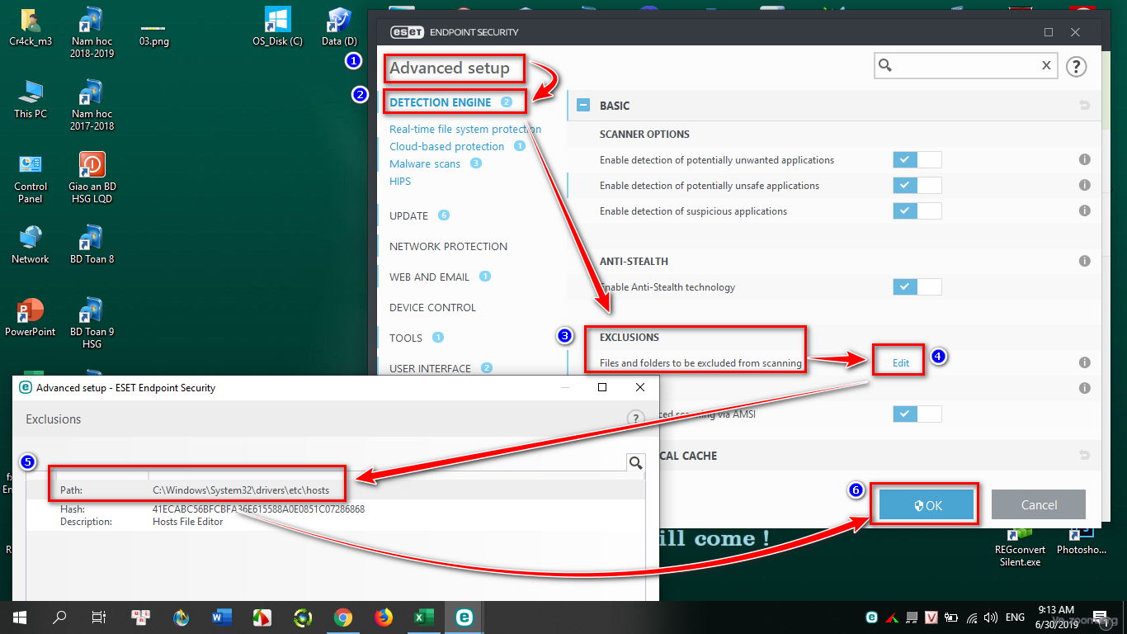Open the HIPS settings page
The image size is (1127, 634).
pos(400,181)
